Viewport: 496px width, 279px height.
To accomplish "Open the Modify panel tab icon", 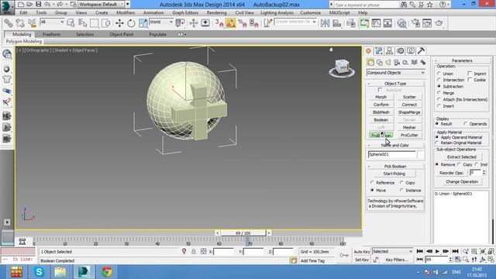I will click(379, 50).
